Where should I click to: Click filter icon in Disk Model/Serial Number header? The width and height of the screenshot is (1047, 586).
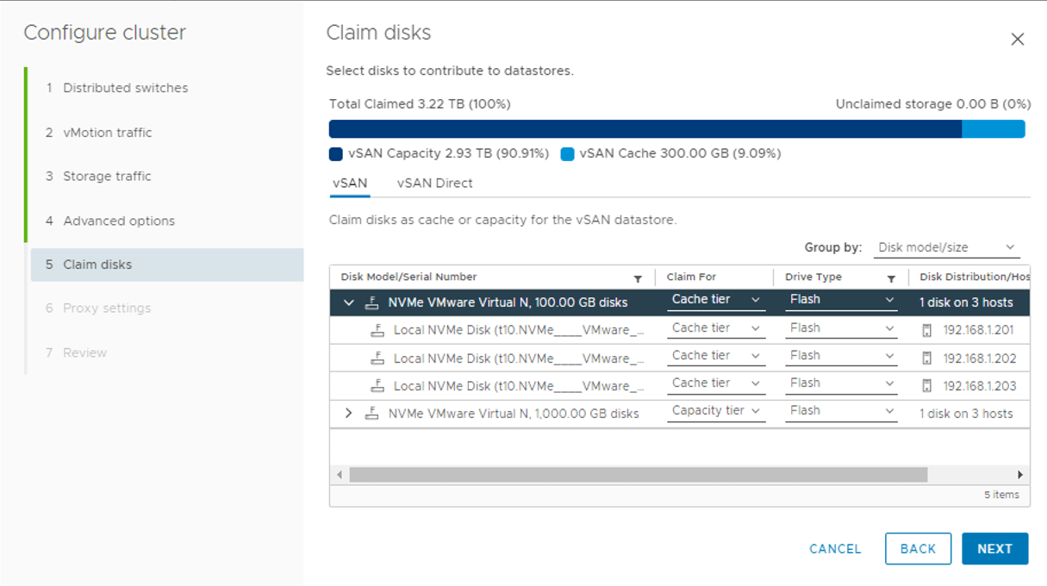click(638, 278)
